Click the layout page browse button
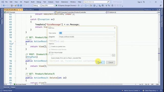The width and height of the screenshot is (164, 92). click(114, 55)
